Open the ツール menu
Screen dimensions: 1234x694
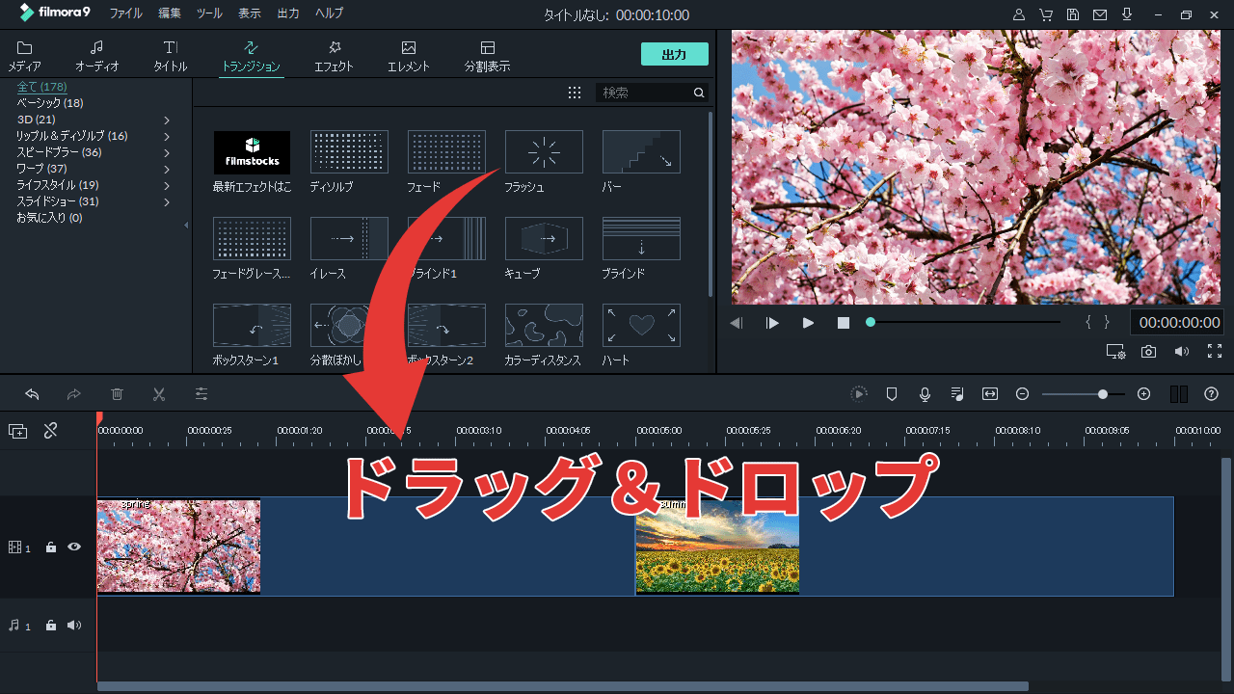[x=209, y=13]
